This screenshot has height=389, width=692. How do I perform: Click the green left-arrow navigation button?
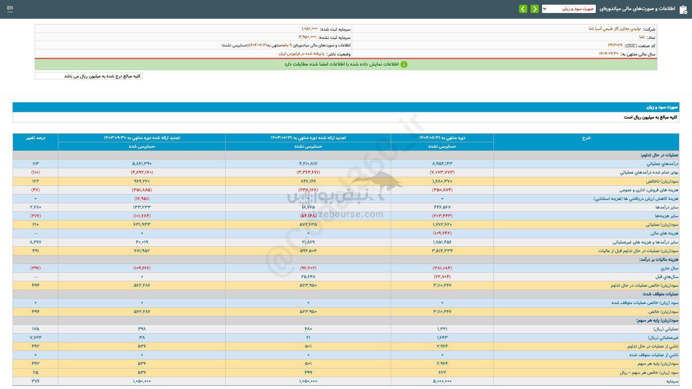pos(523,9)
